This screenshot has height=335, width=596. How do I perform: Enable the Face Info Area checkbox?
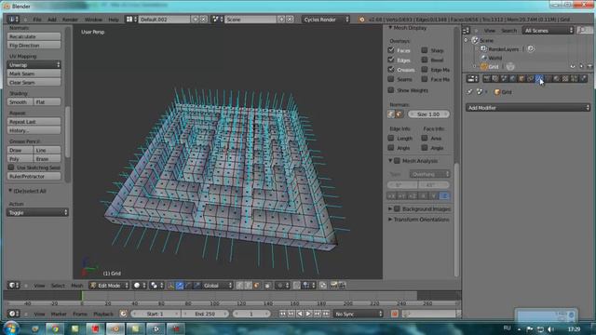(425, 138)
